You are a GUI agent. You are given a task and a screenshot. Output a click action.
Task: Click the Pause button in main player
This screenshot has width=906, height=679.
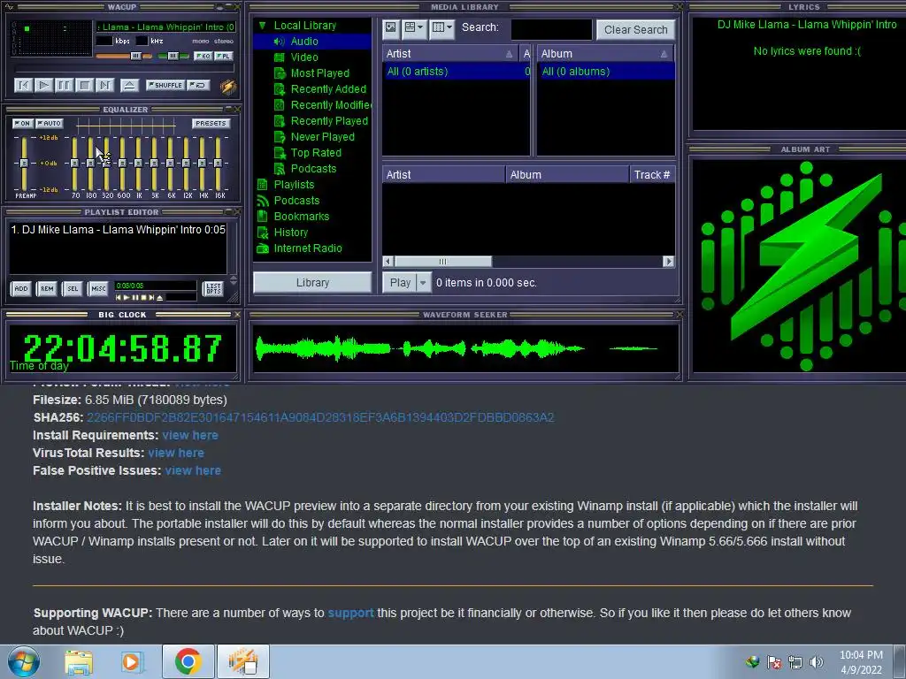click(x=64, y=86)
